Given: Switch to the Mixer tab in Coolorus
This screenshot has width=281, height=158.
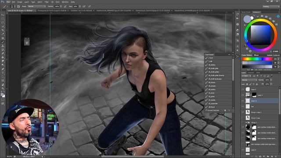Looking at the screenshot, I should coord(256,55).
